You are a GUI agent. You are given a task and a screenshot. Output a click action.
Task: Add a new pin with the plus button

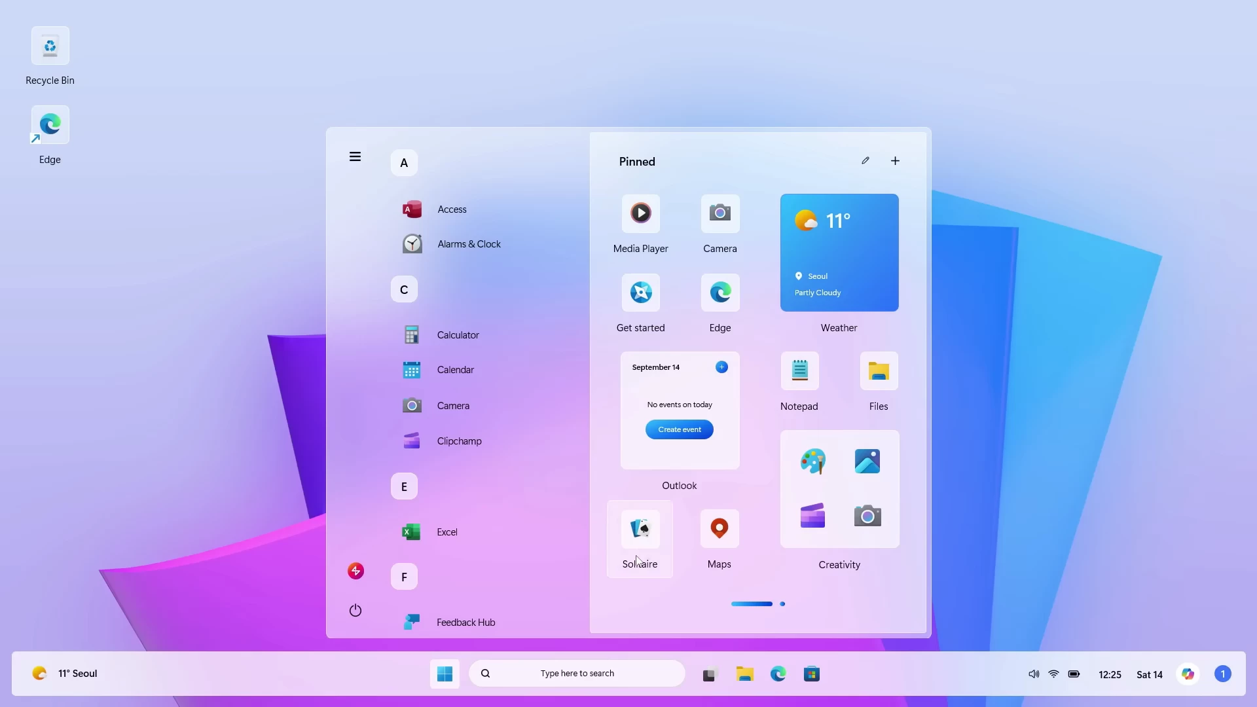point(895,160)
